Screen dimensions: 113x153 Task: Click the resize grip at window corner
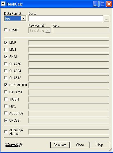(x=110, y=150)
